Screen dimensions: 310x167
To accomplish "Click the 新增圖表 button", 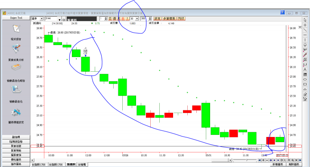I will [278, 164].
